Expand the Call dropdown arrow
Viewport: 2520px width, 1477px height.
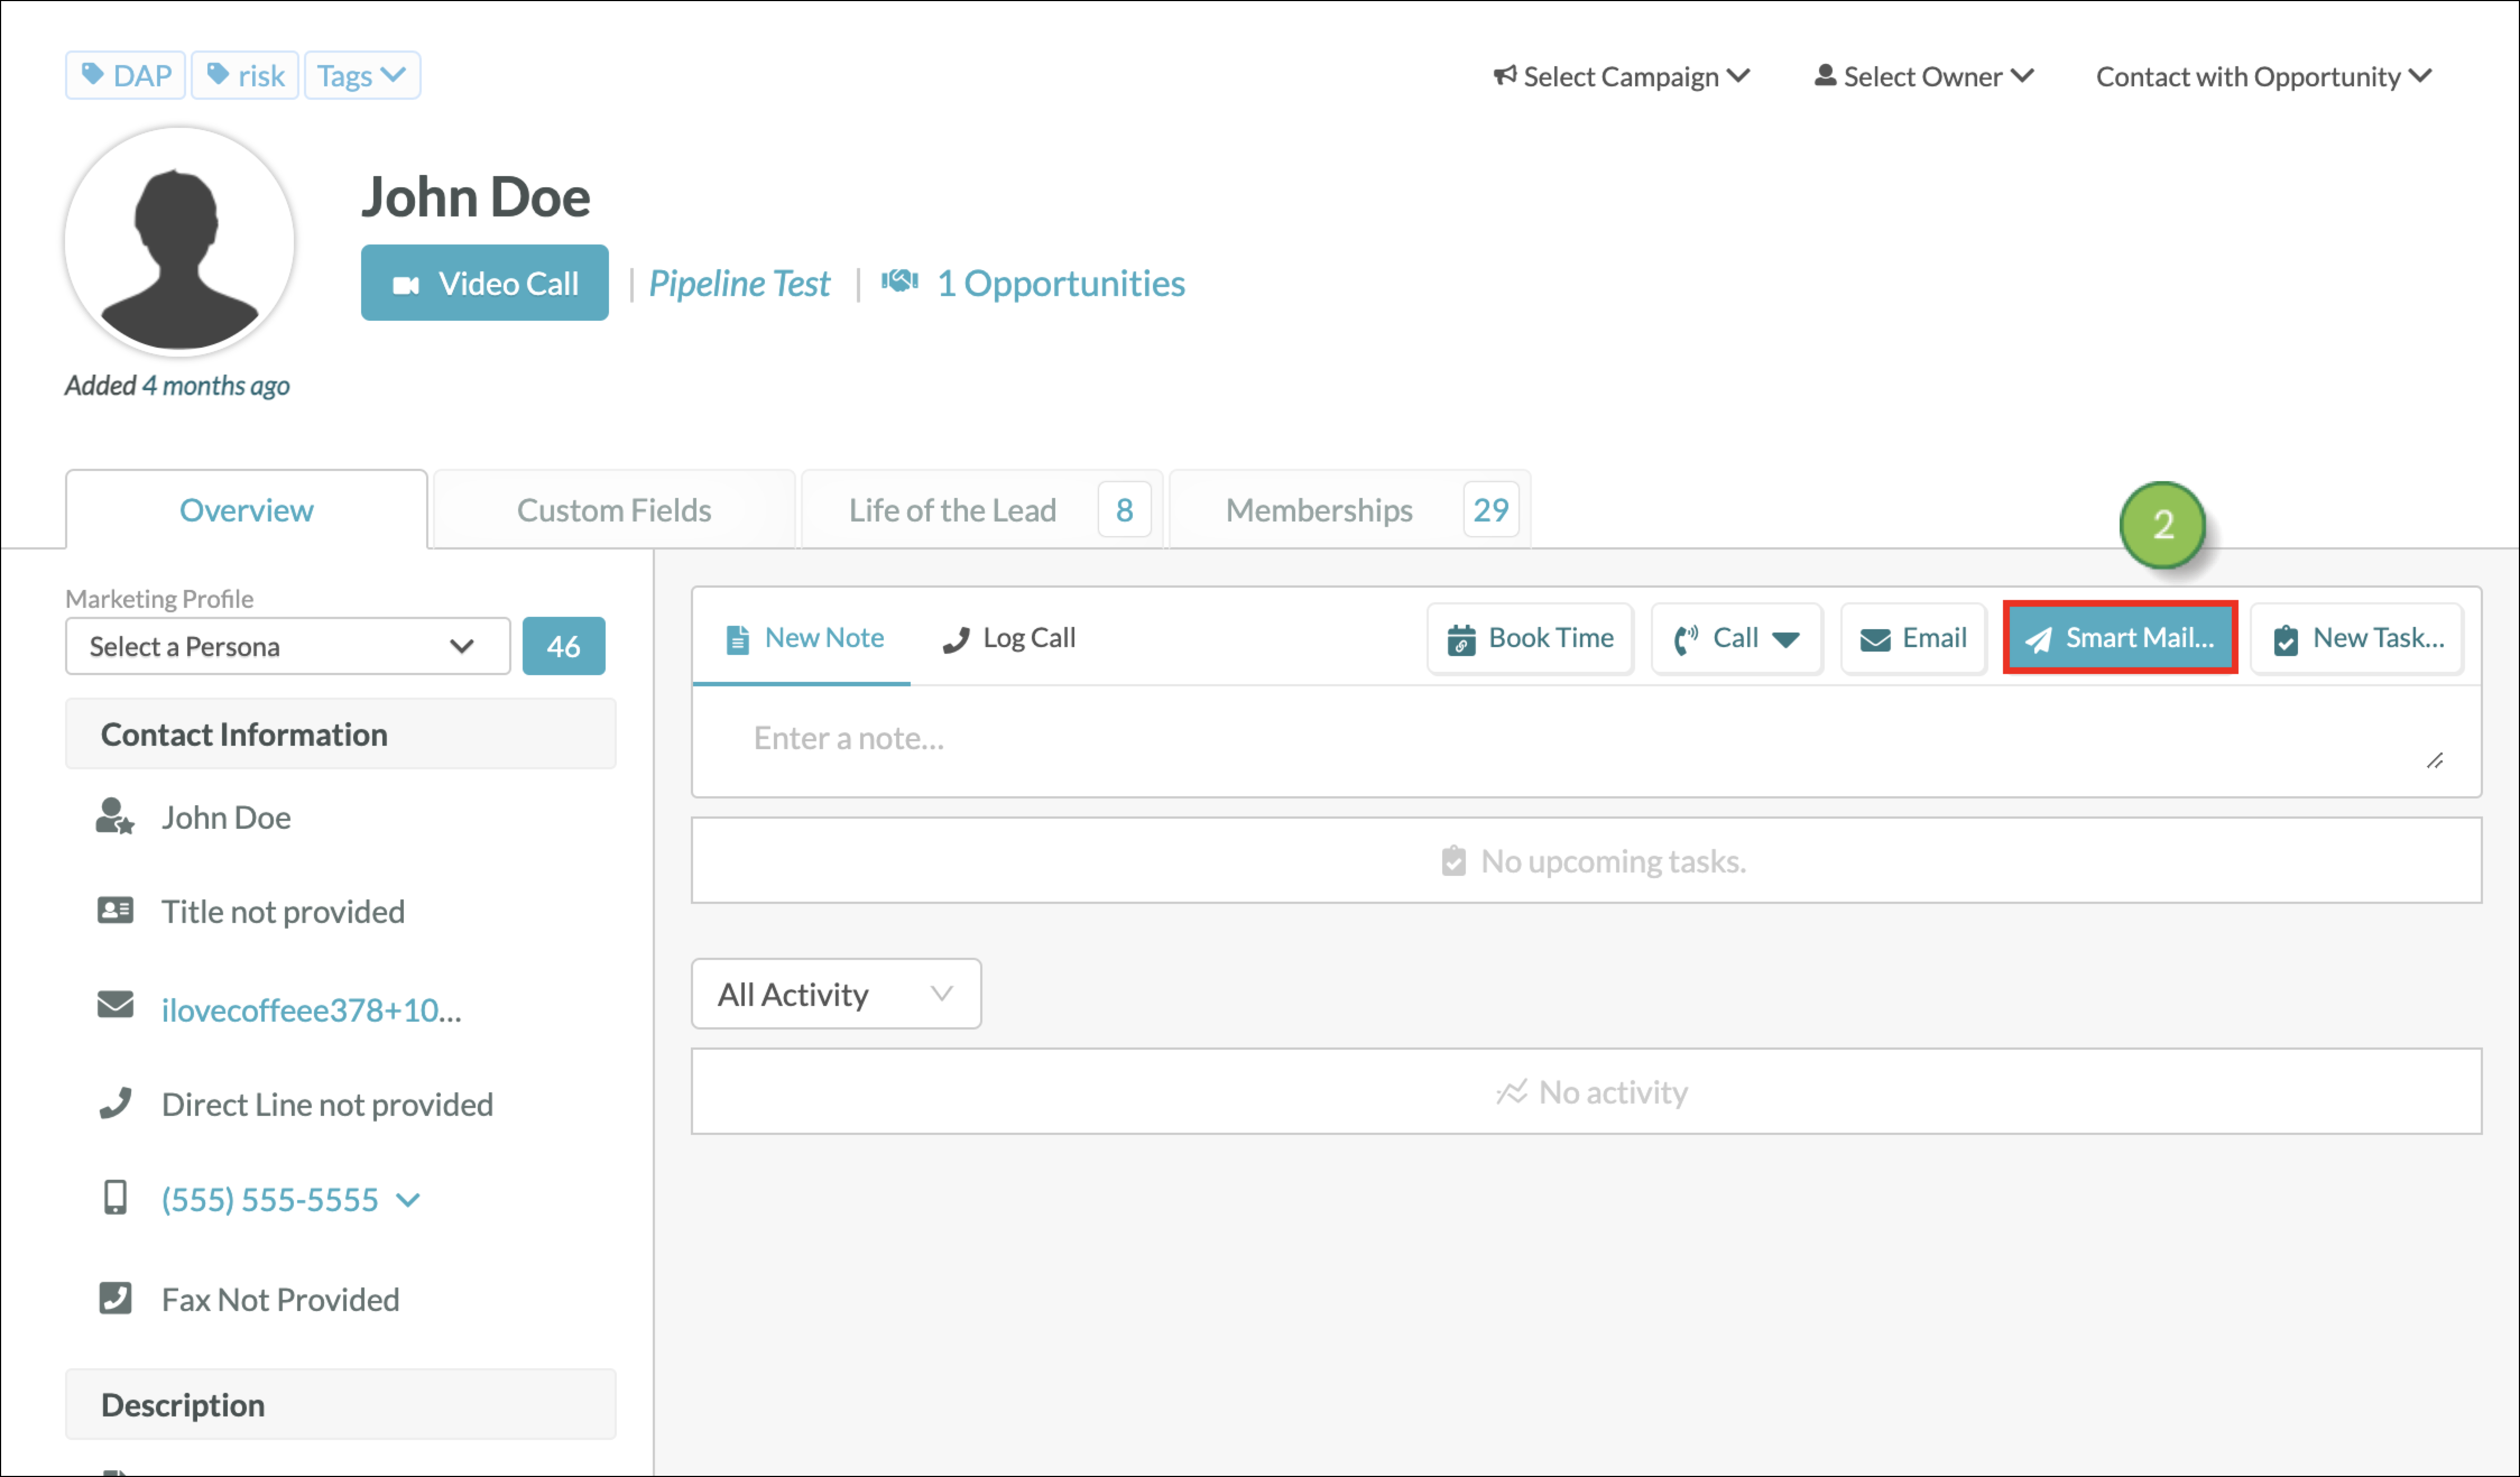1786,640
